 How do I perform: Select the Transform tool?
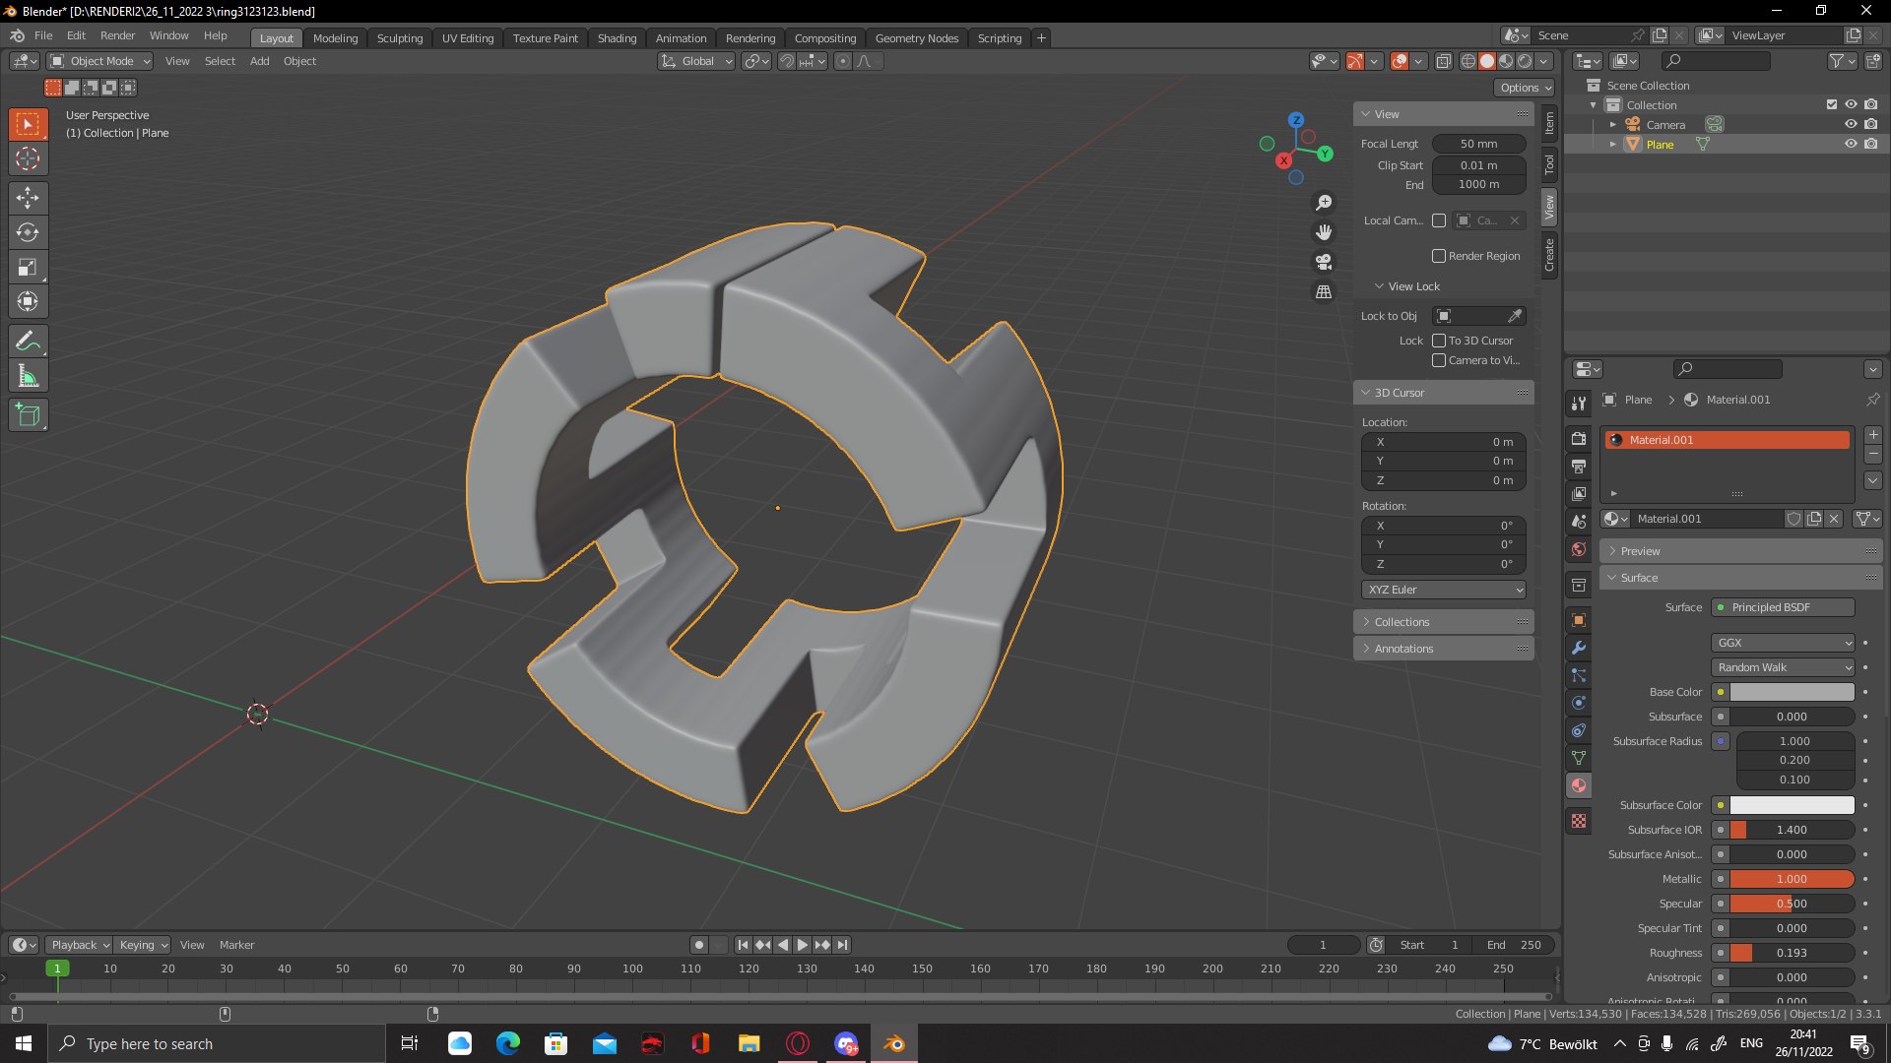click(28, 301)
